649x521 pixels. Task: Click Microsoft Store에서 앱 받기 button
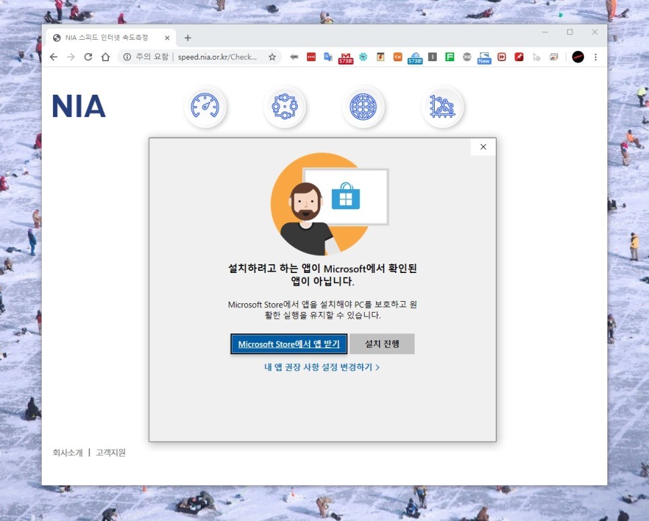click(289, 344)
